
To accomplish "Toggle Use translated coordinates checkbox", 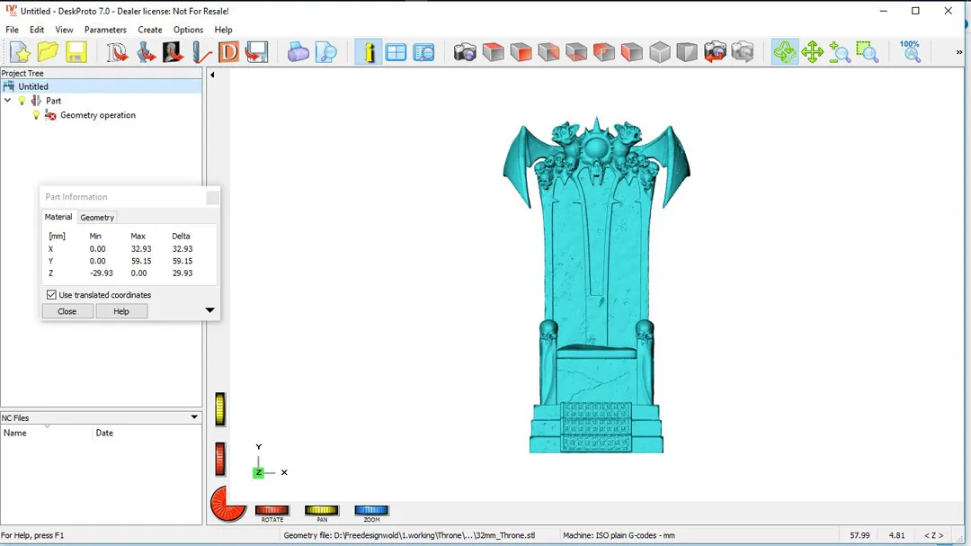I will pyautogui.click(x=51, y=295).
